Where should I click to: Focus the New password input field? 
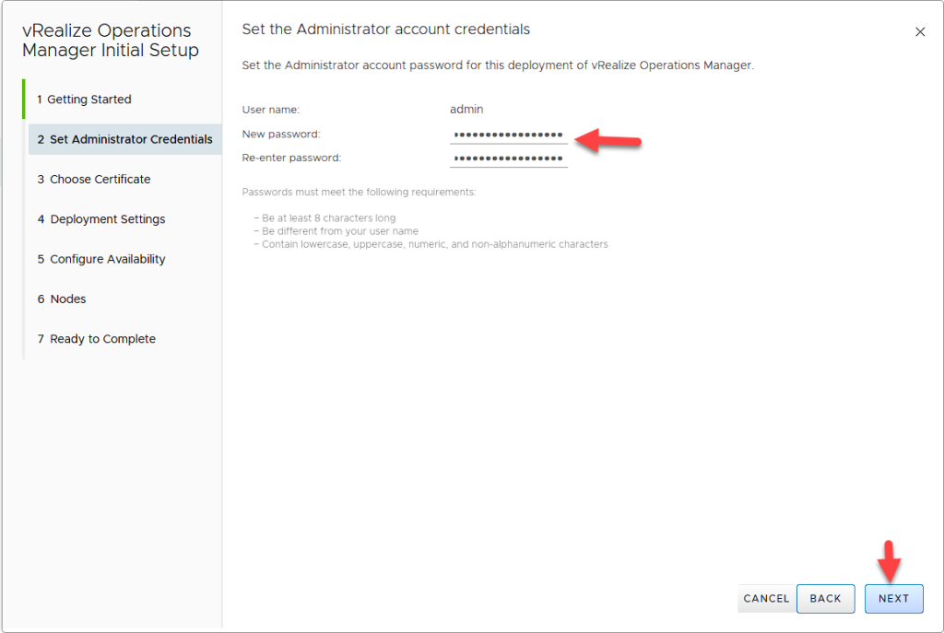click(x=508, y=135)
